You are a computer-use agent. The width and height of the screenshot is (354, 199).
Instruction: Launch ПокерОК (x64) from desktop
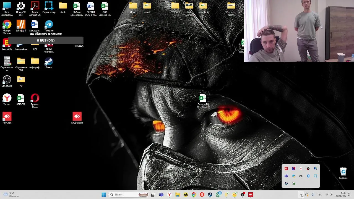[21, 9]
